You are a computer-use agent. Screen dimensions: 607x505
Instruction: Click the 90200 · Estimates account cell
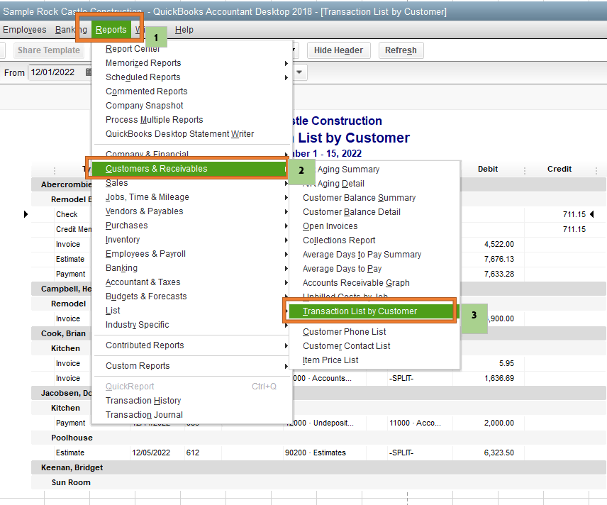coord(316,453)
